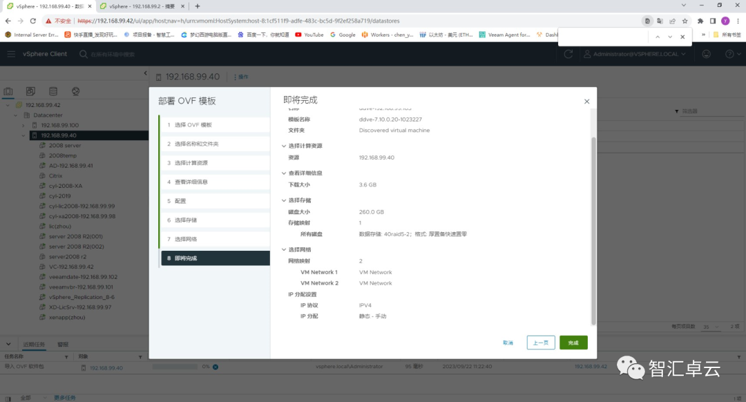The image size is (746, 402).
Task: Open the 操作 actions menu for host
Action: coord(241,77)
